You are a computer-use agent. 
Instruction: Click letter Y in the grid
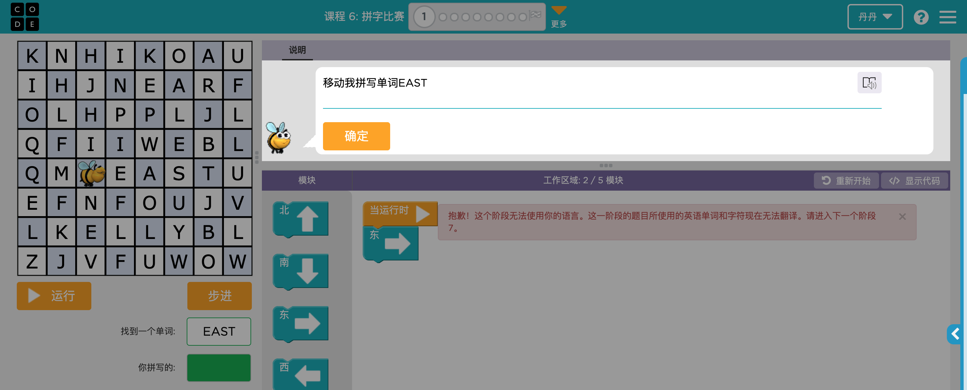point(179,232)
